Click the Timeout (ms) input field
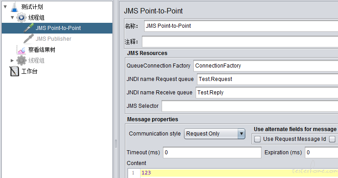 212,153
